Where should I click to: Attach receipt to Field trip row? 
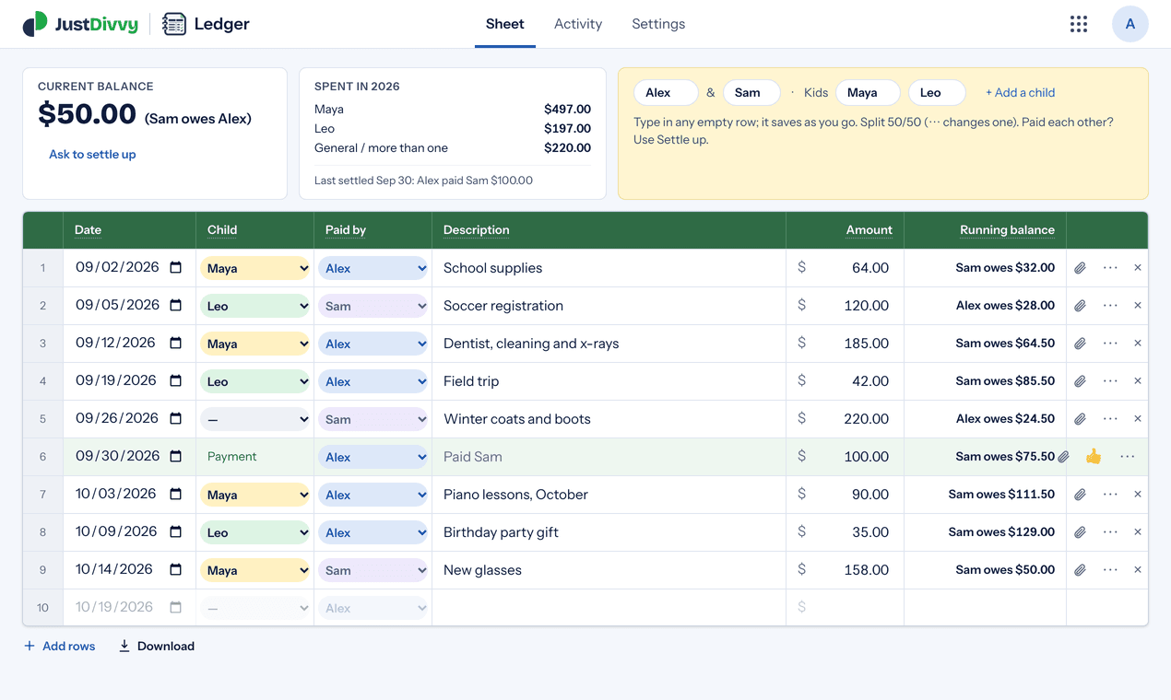[x=1080, y=381]
